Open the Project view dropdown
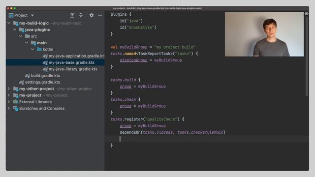The height and width of the screenshot is (177, 315). pyautogui.click(x=32, y=15)
